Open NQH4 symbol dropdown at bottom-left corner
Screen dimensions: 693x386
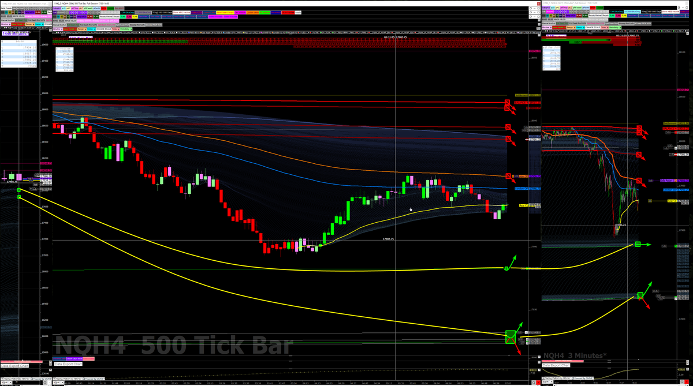click(6, 383)
